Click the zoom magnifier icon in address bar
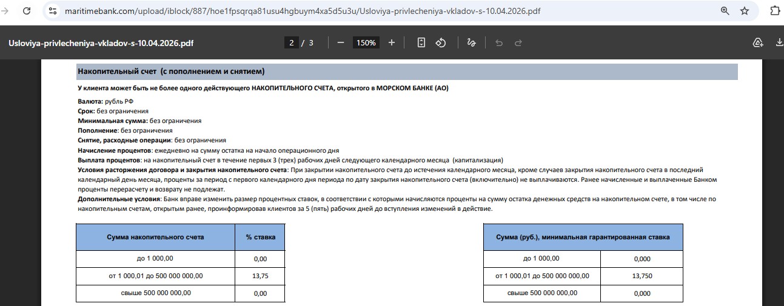Viewport: 784px width, 306px height. tap(725, 11)
